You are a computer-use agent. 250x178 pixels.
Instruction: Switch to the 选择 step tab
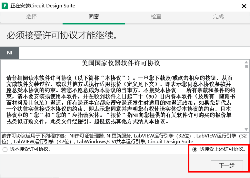pos(31,16)
